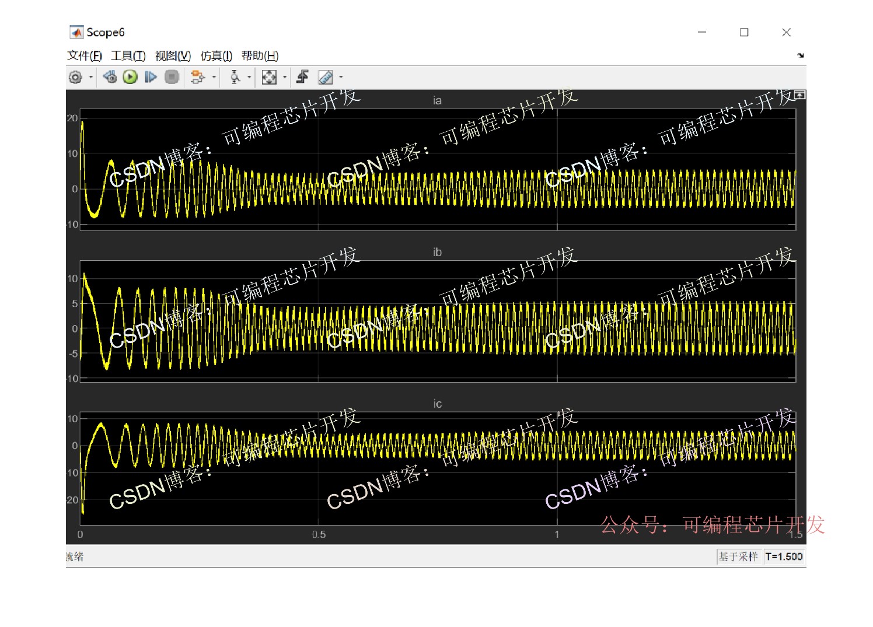The image size is (873, 627).
Task: Click the T=1.500 simulation time readout
Action: 784,556
